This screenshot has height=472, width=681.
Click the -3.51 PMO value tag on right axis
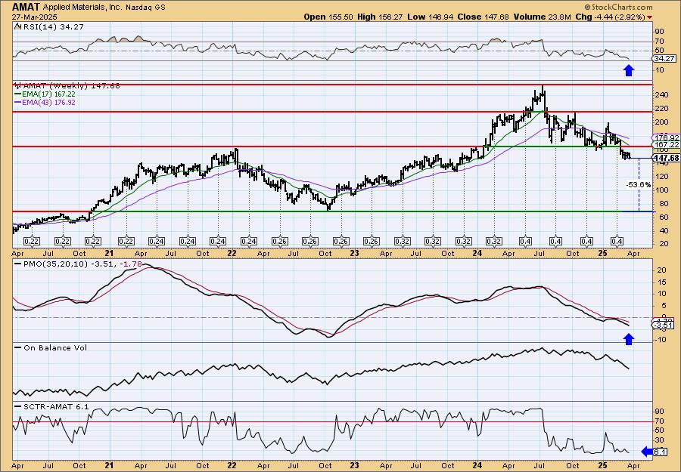tap(663, 325)
